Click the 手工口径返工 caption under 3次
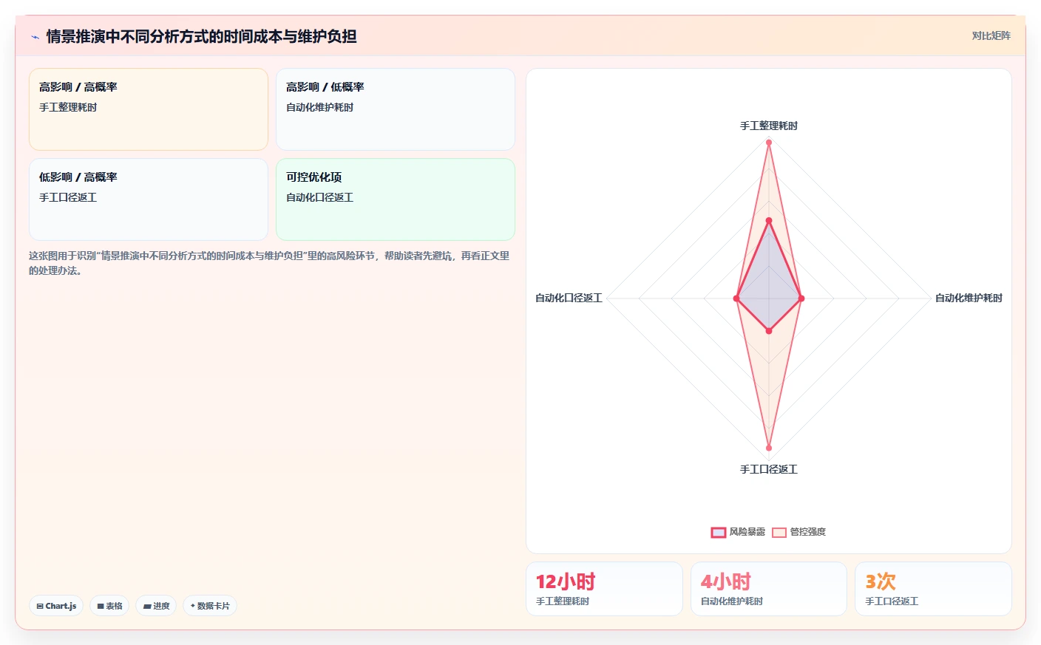 [892, 601]
